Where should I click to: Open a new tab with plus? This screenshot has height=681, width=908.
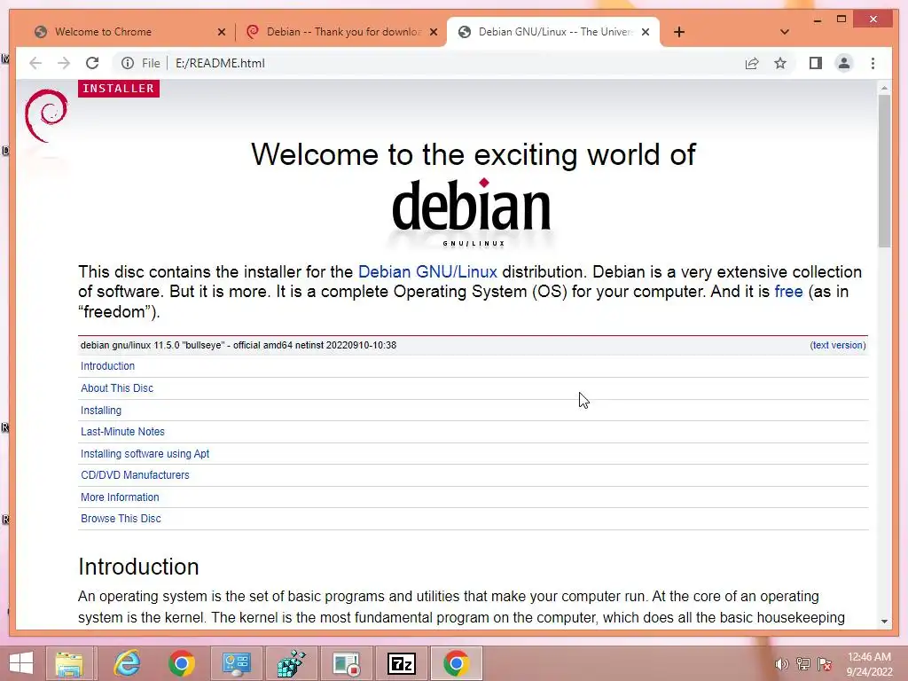pyautogui.click(x=679, y=32)
